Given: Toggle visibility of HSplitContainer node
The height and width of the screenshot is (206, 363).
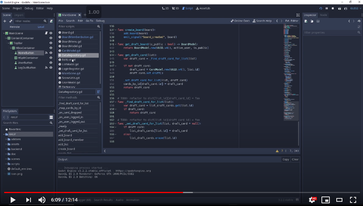Looking at the screenshot, I should click(x=51, y=58).
